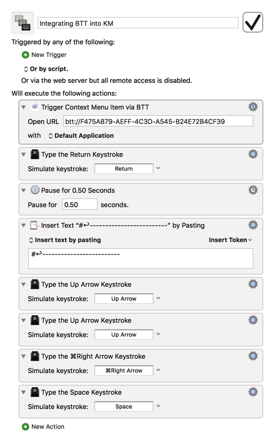This screenshot has width=274, height=441.
Task: Toggle the macro enabled checkmark
Action: click(252, 22)
